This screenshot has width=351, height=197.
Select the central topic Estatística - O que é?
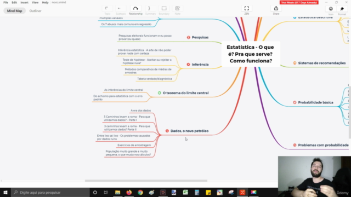[x=251, y=54]
